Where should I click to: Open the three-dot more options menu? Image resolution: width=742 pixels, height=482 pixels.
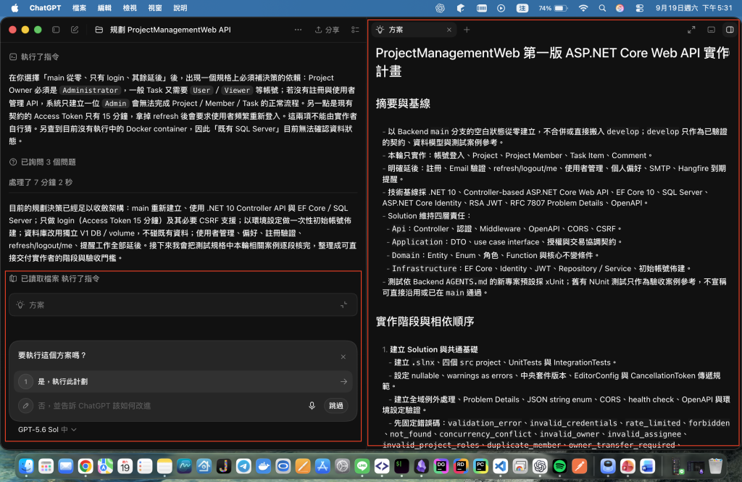(x=298, y=30)
